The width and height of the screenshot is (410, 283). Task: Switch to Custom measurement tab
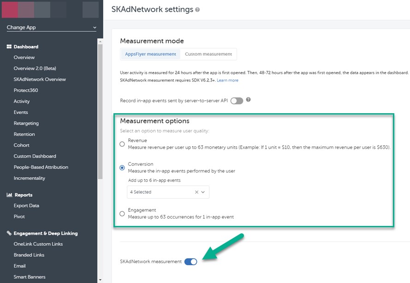point(208,54)
